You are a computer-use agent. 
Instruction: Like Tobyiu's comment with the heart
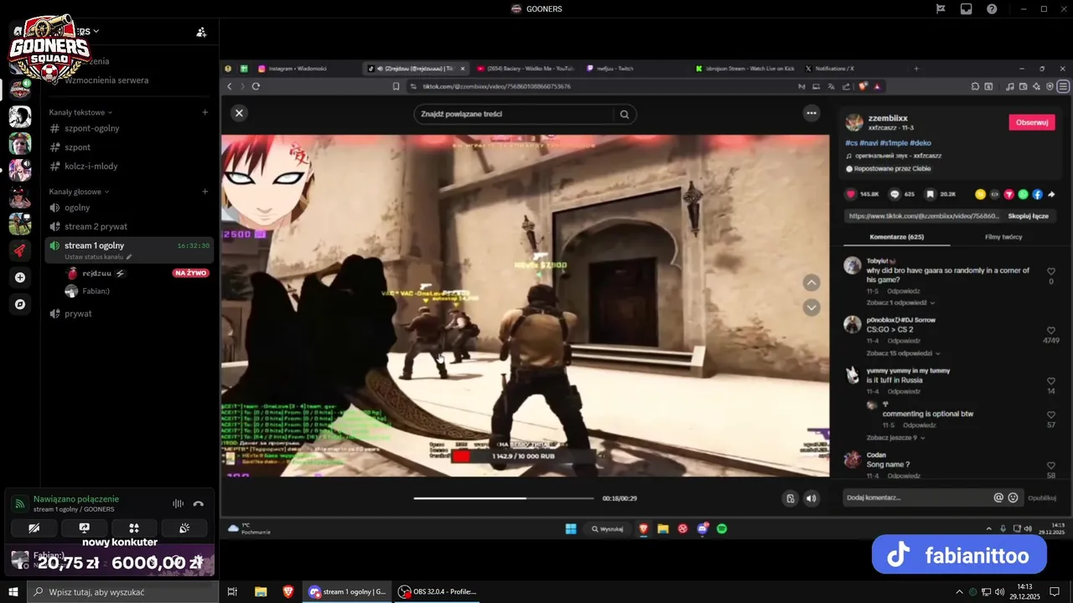(1051, 271)
